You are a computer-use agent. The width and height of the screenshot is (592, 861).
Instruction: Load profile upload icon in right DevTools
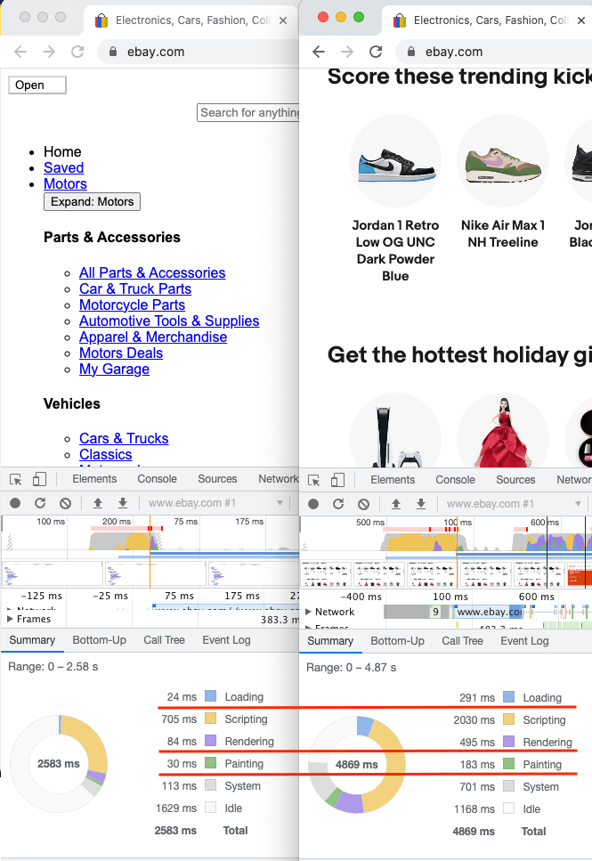point(396,504)
